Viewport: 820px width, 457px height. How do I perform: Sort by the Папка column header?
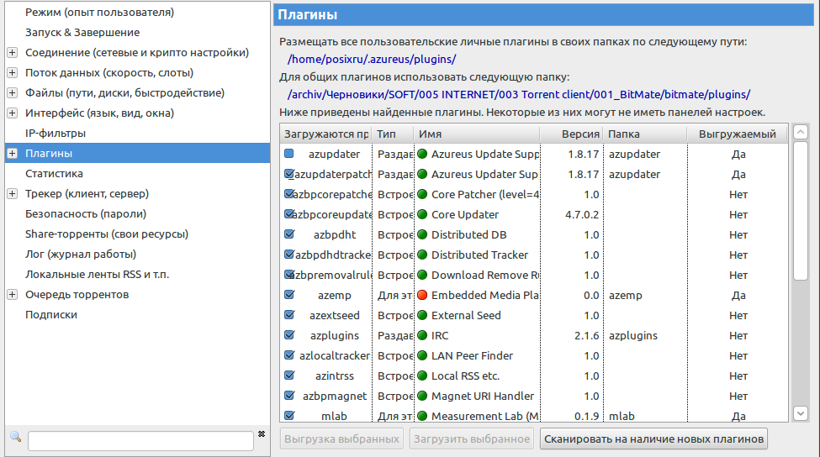tap(645, 134)
